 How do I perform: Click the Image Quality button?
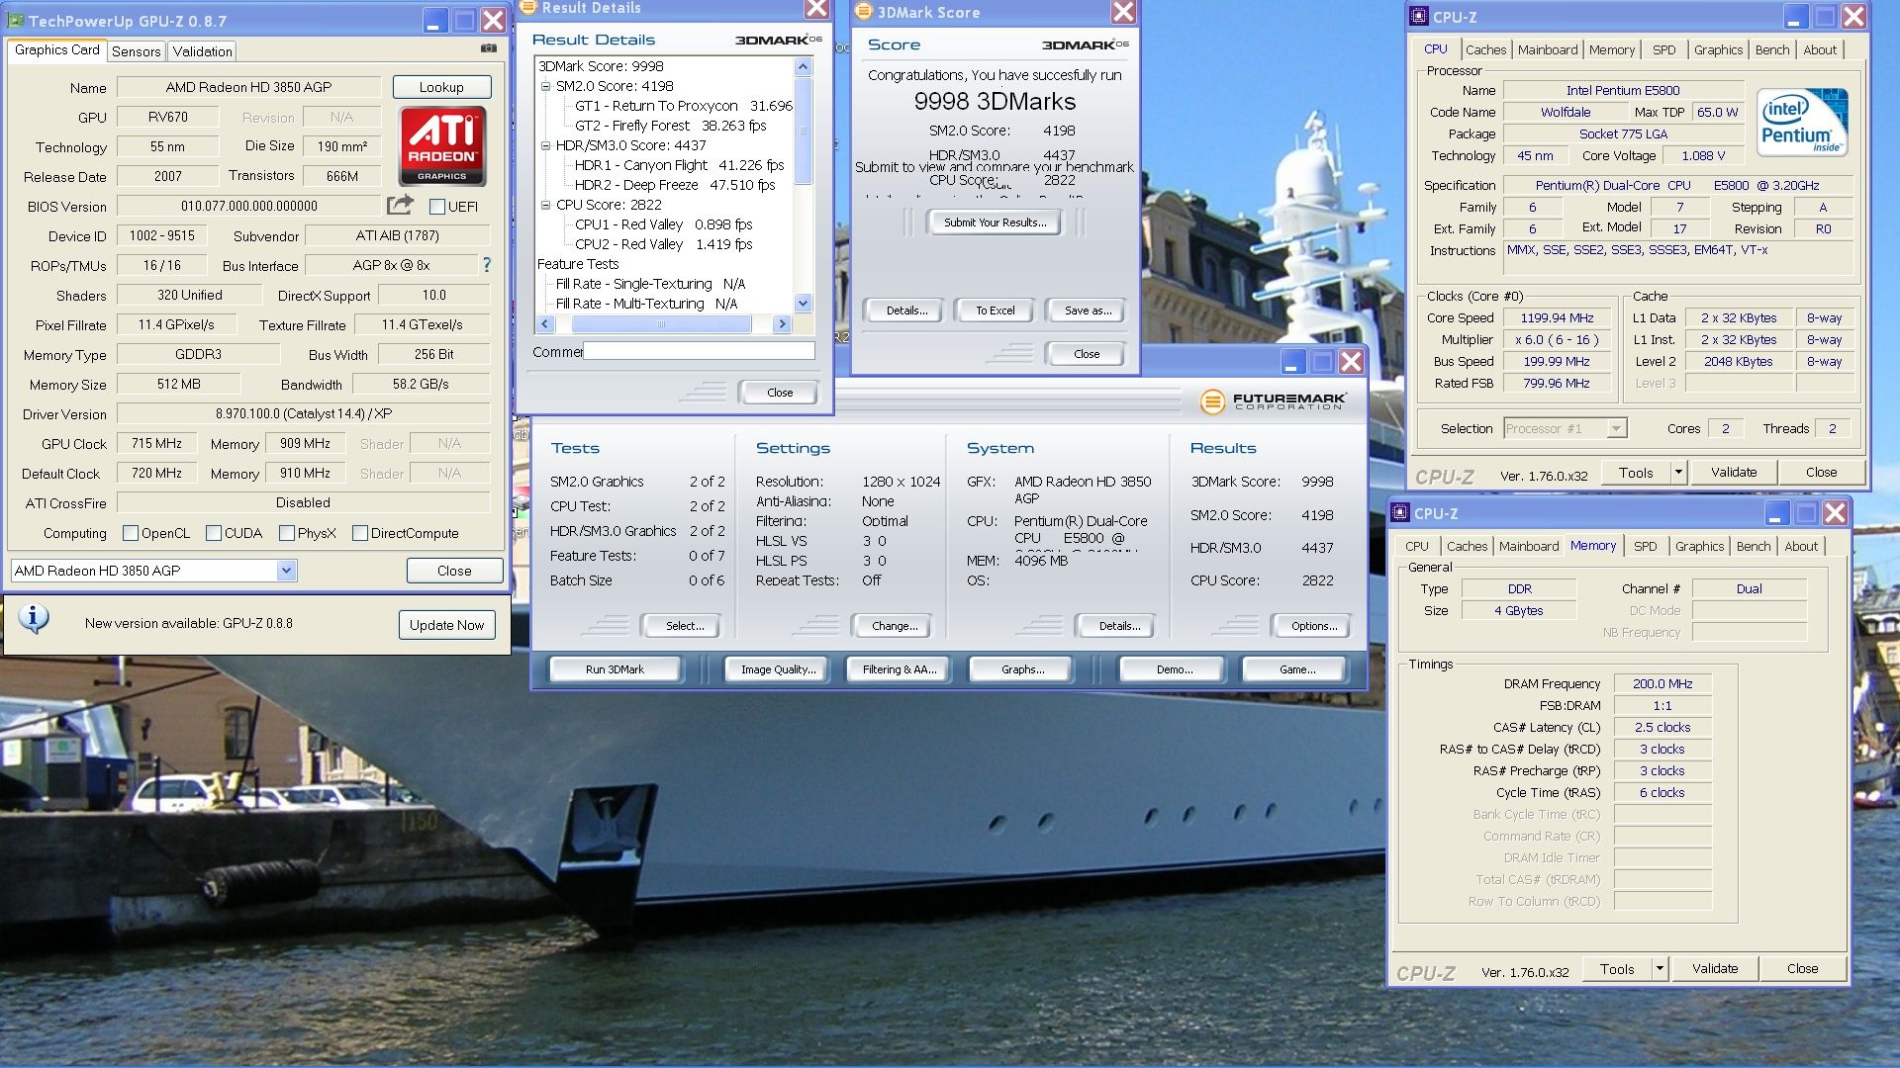(778, 669)
